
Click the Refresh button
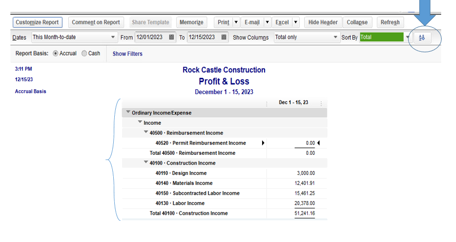pos(390,22)
